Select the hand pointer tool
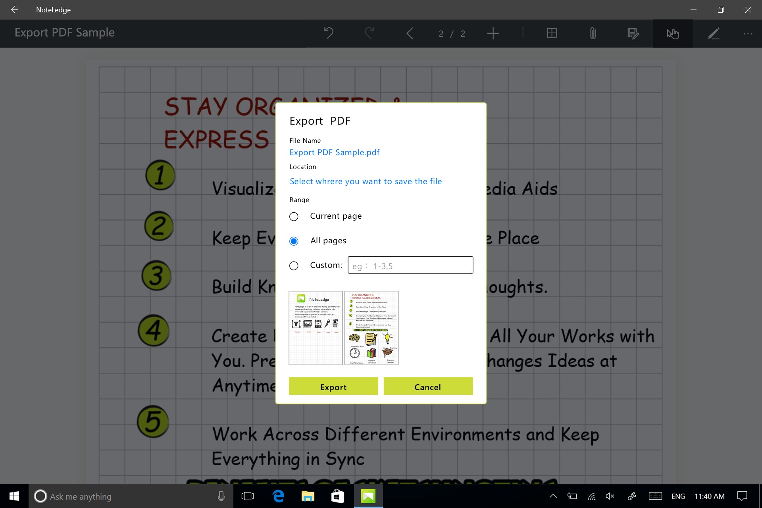The height and width of the screenshot is (508, 762). coord(673,33)
